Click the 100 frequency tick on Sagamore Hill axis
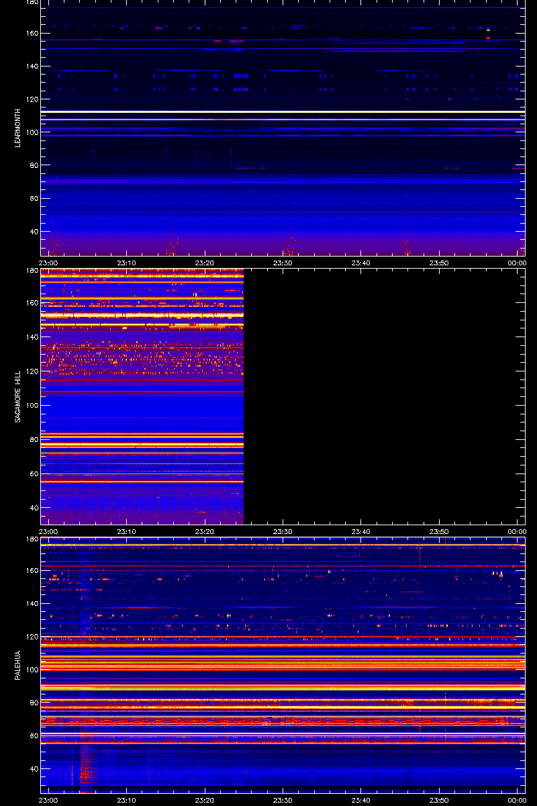 (32, 405)
